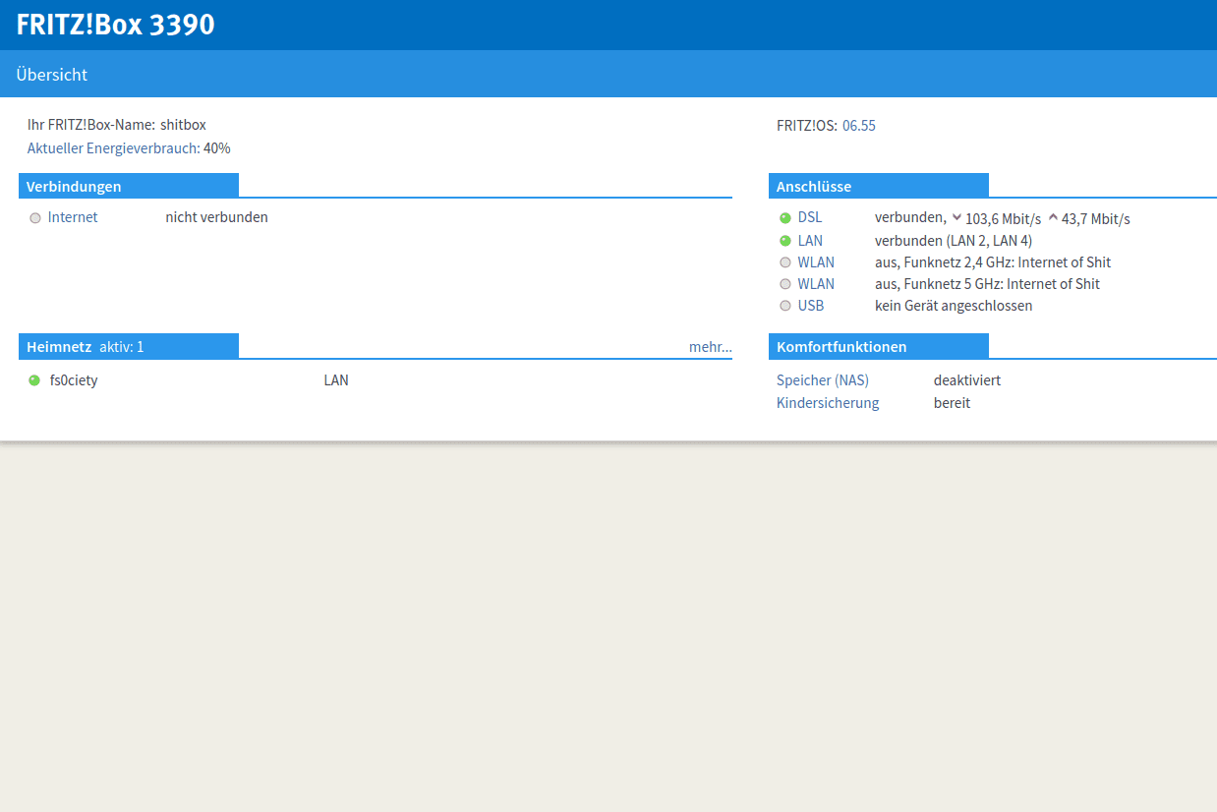
Task: Click the Übersicht page heading
Action: (x=52, y=75)
